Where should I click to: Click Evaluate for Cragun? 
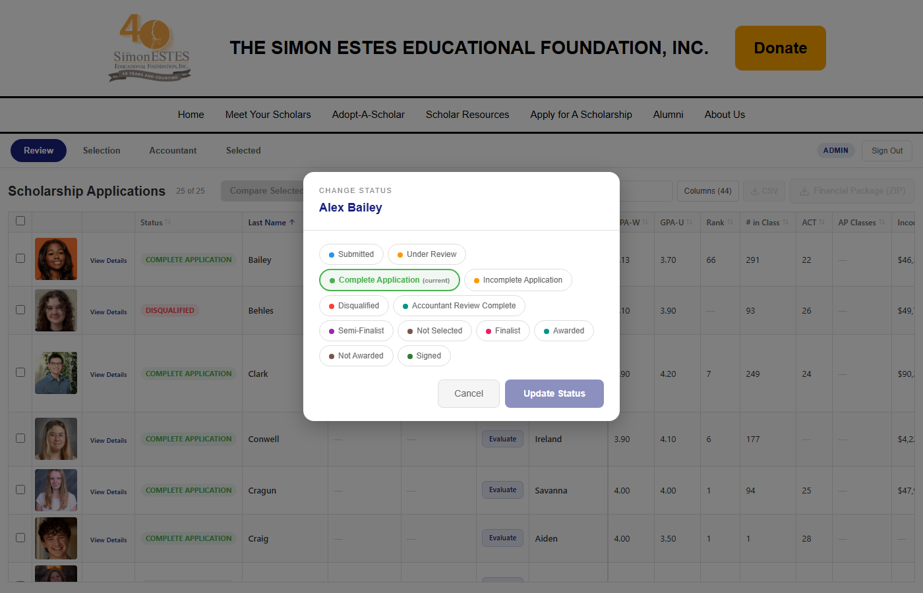point(502,490)
